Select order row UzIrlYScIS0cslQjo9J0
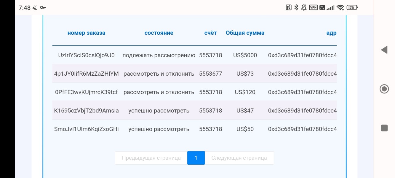This screenshot has height=178, width=395. pyautogui.click(x=86, y=55)
